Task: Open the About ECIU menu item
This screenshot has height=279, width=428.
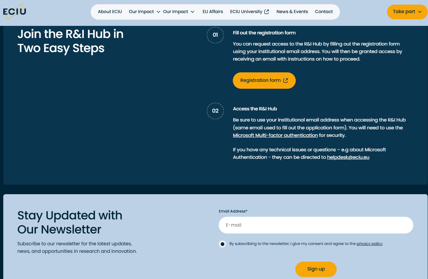Action: 110,12
